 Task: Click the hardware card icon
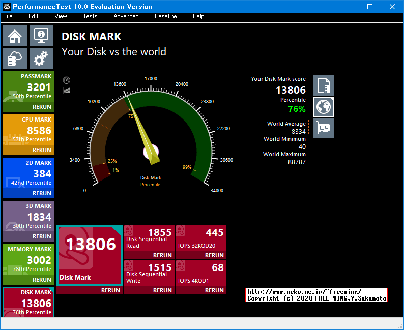[x=324, y=128]
